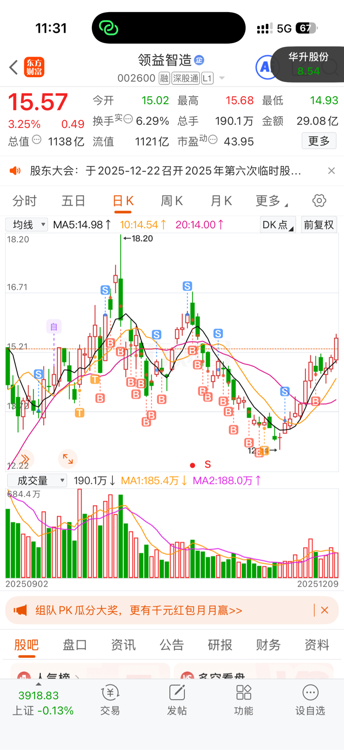Viewport: 344px width, 750px height.
Task: Tap the 20251209 end date label
Action: click(318, 584)
